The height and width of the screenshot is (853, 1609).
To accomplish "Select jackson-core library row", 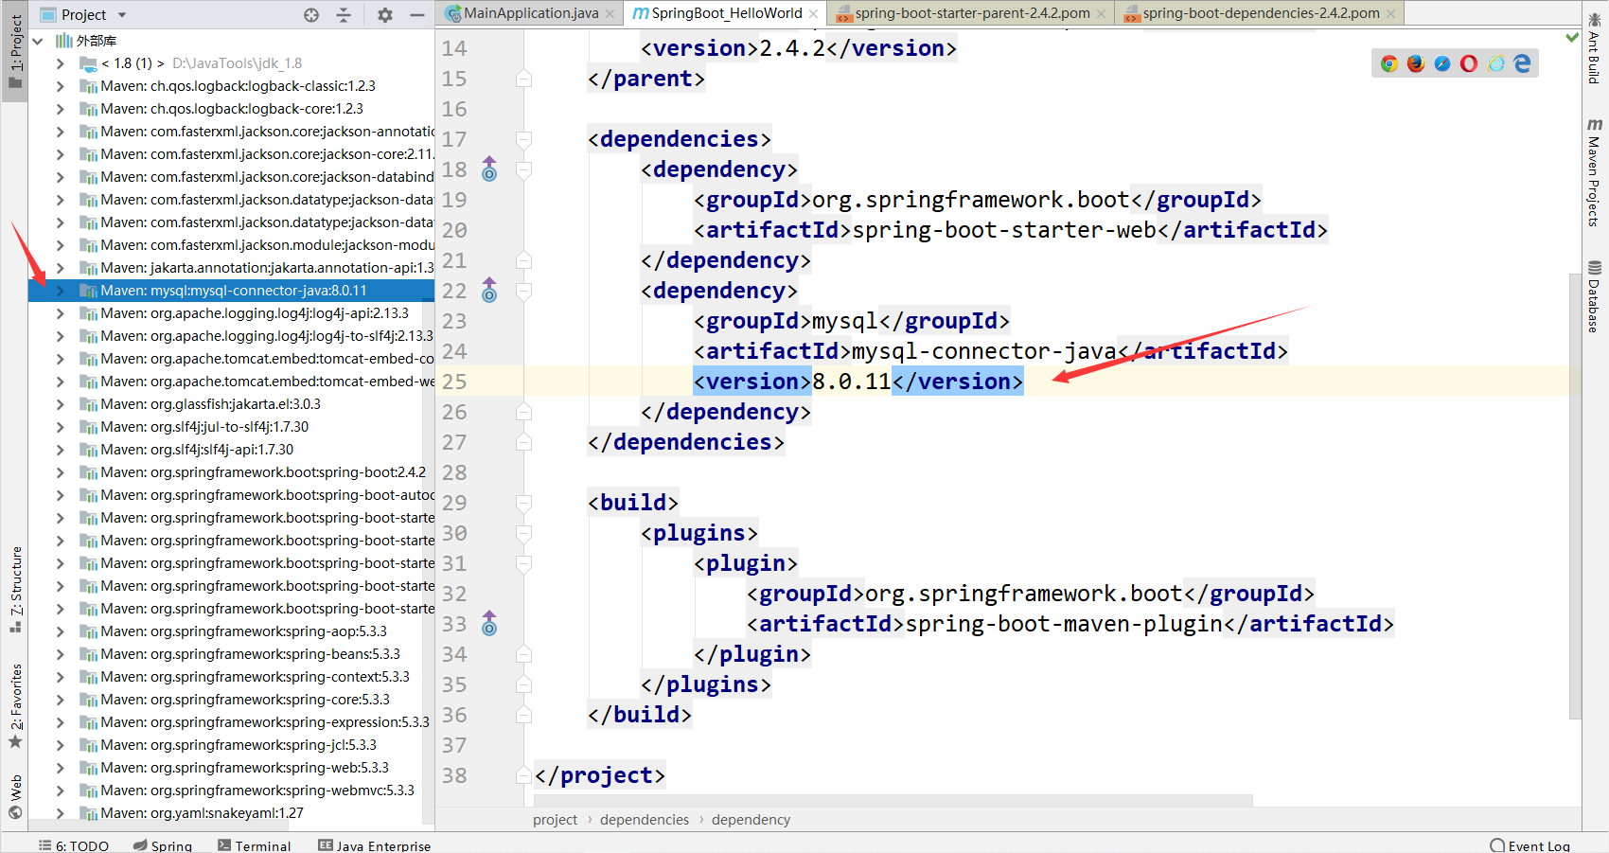I will click(x=231, y=154).
